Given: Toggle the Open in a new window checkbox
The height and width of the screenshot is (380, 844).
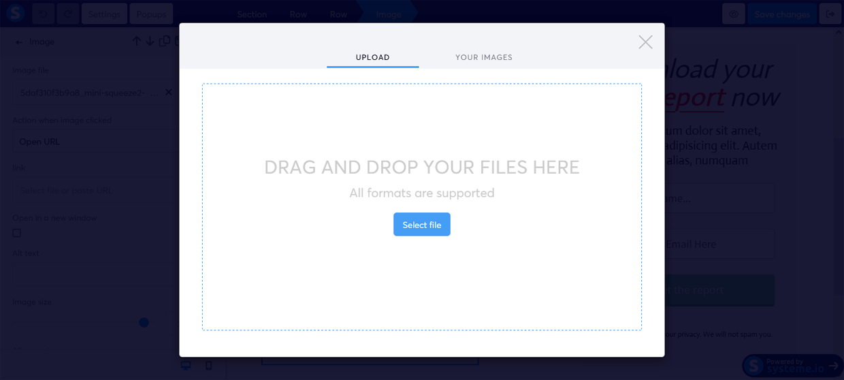Looking at the screenshot, I should [17, 233].
